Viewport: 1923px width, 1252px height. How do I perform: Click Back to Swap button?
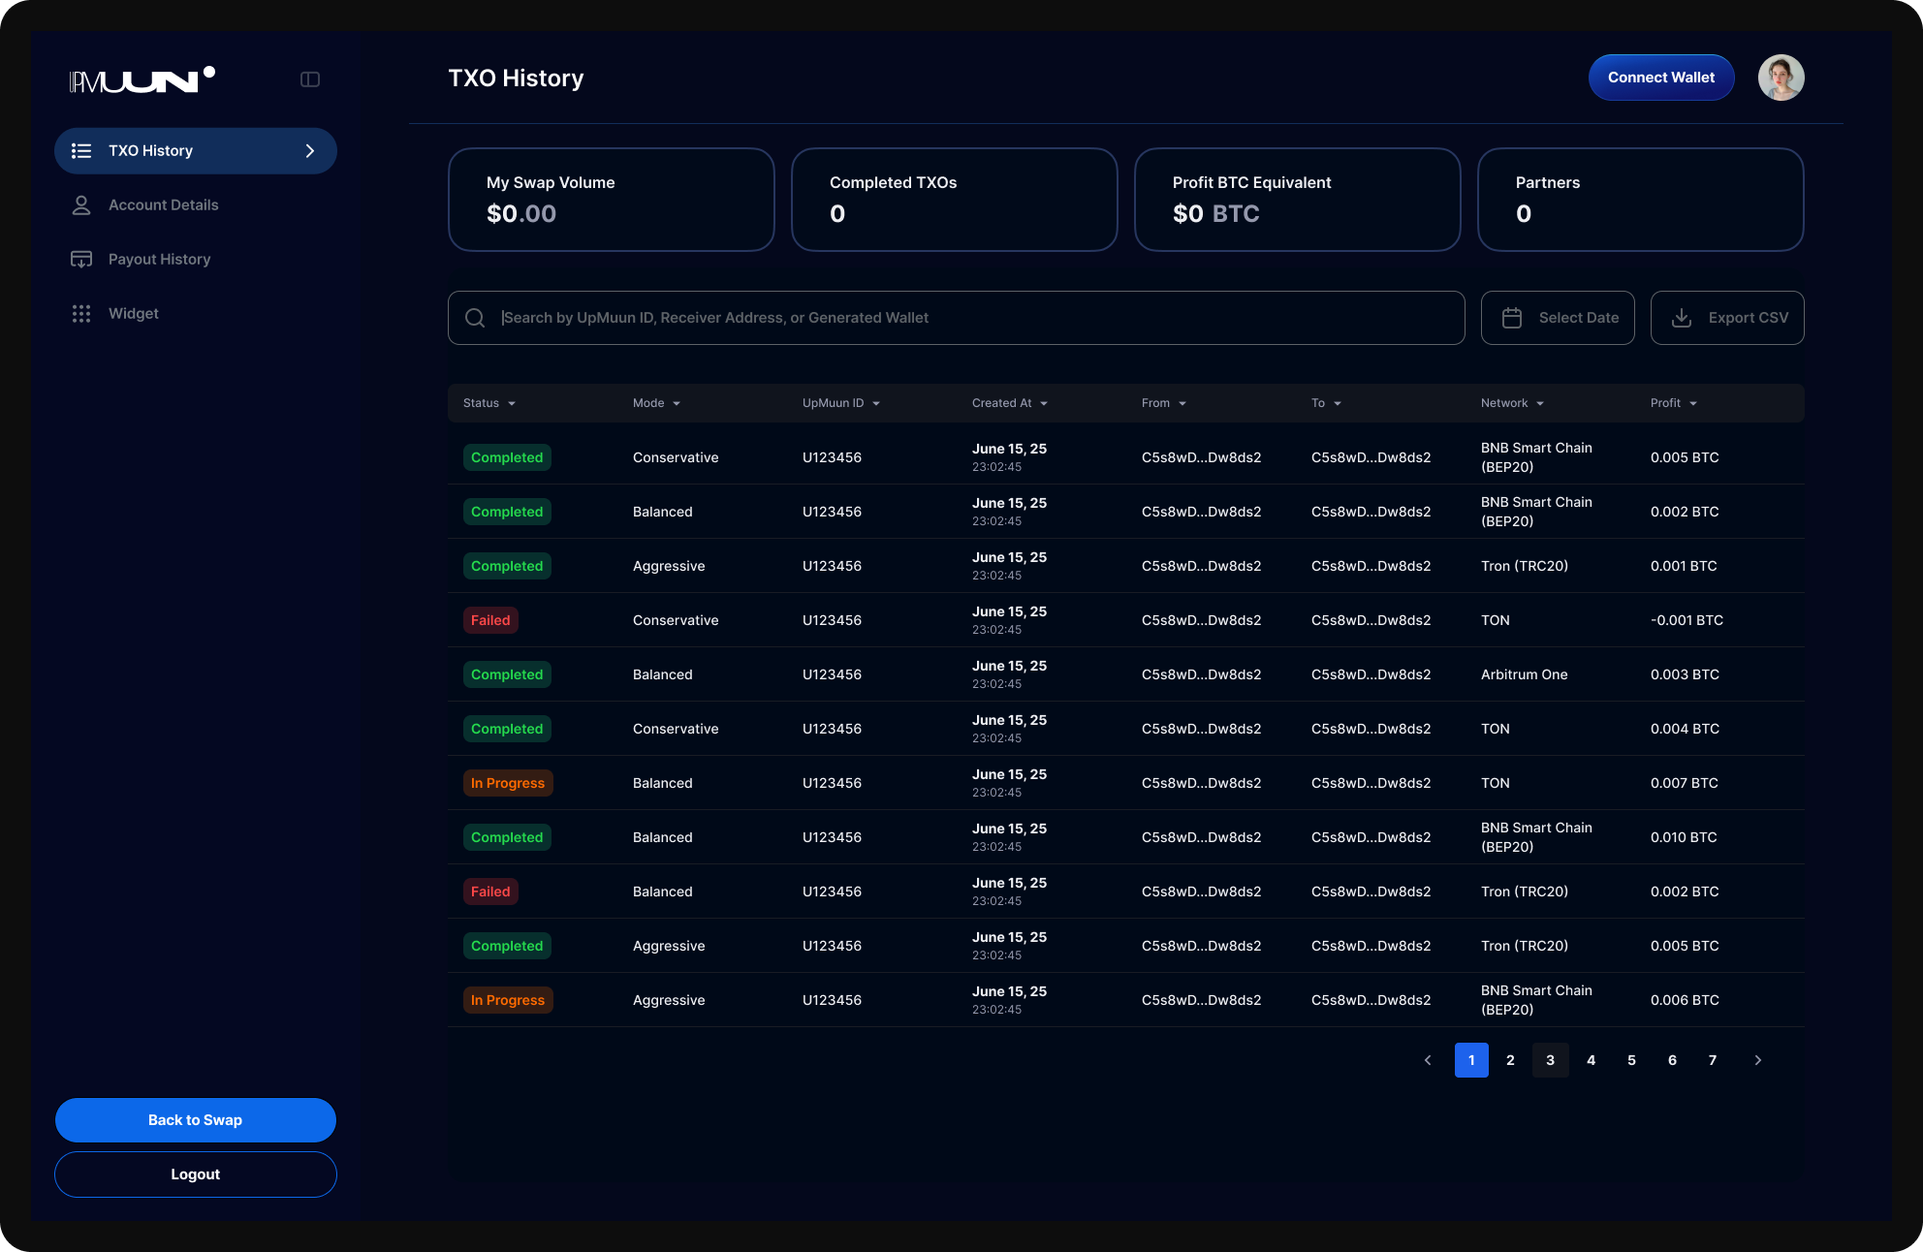click(195, 1120)
